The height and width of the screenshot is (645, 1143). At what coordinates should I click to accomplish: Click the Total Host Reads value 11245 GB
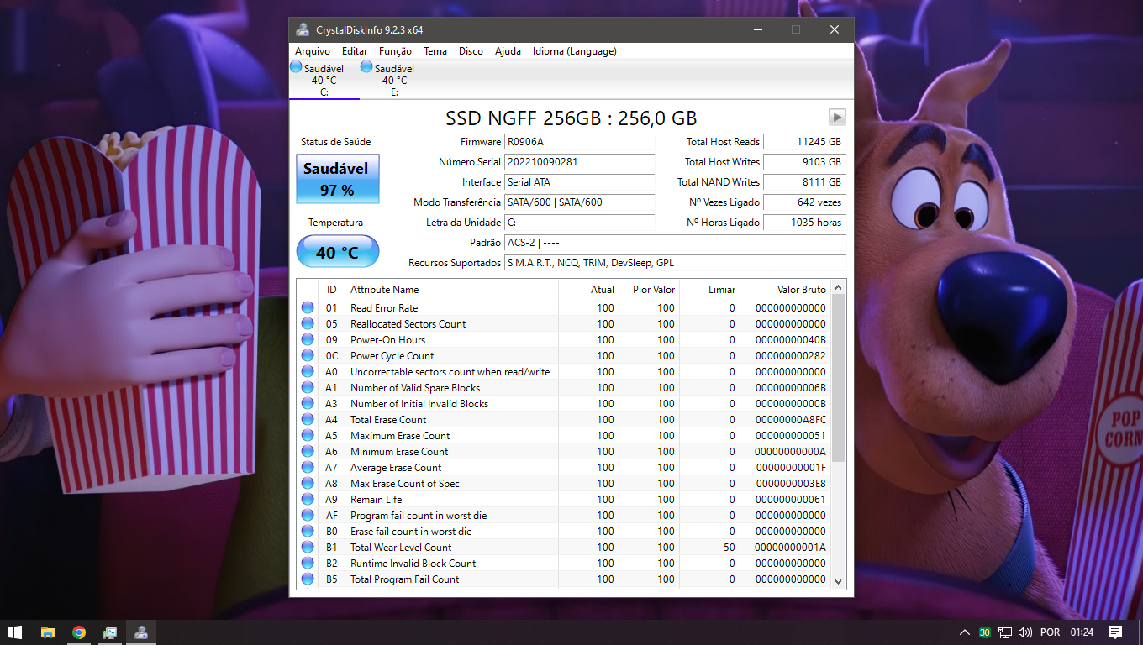tap(804, 142)
